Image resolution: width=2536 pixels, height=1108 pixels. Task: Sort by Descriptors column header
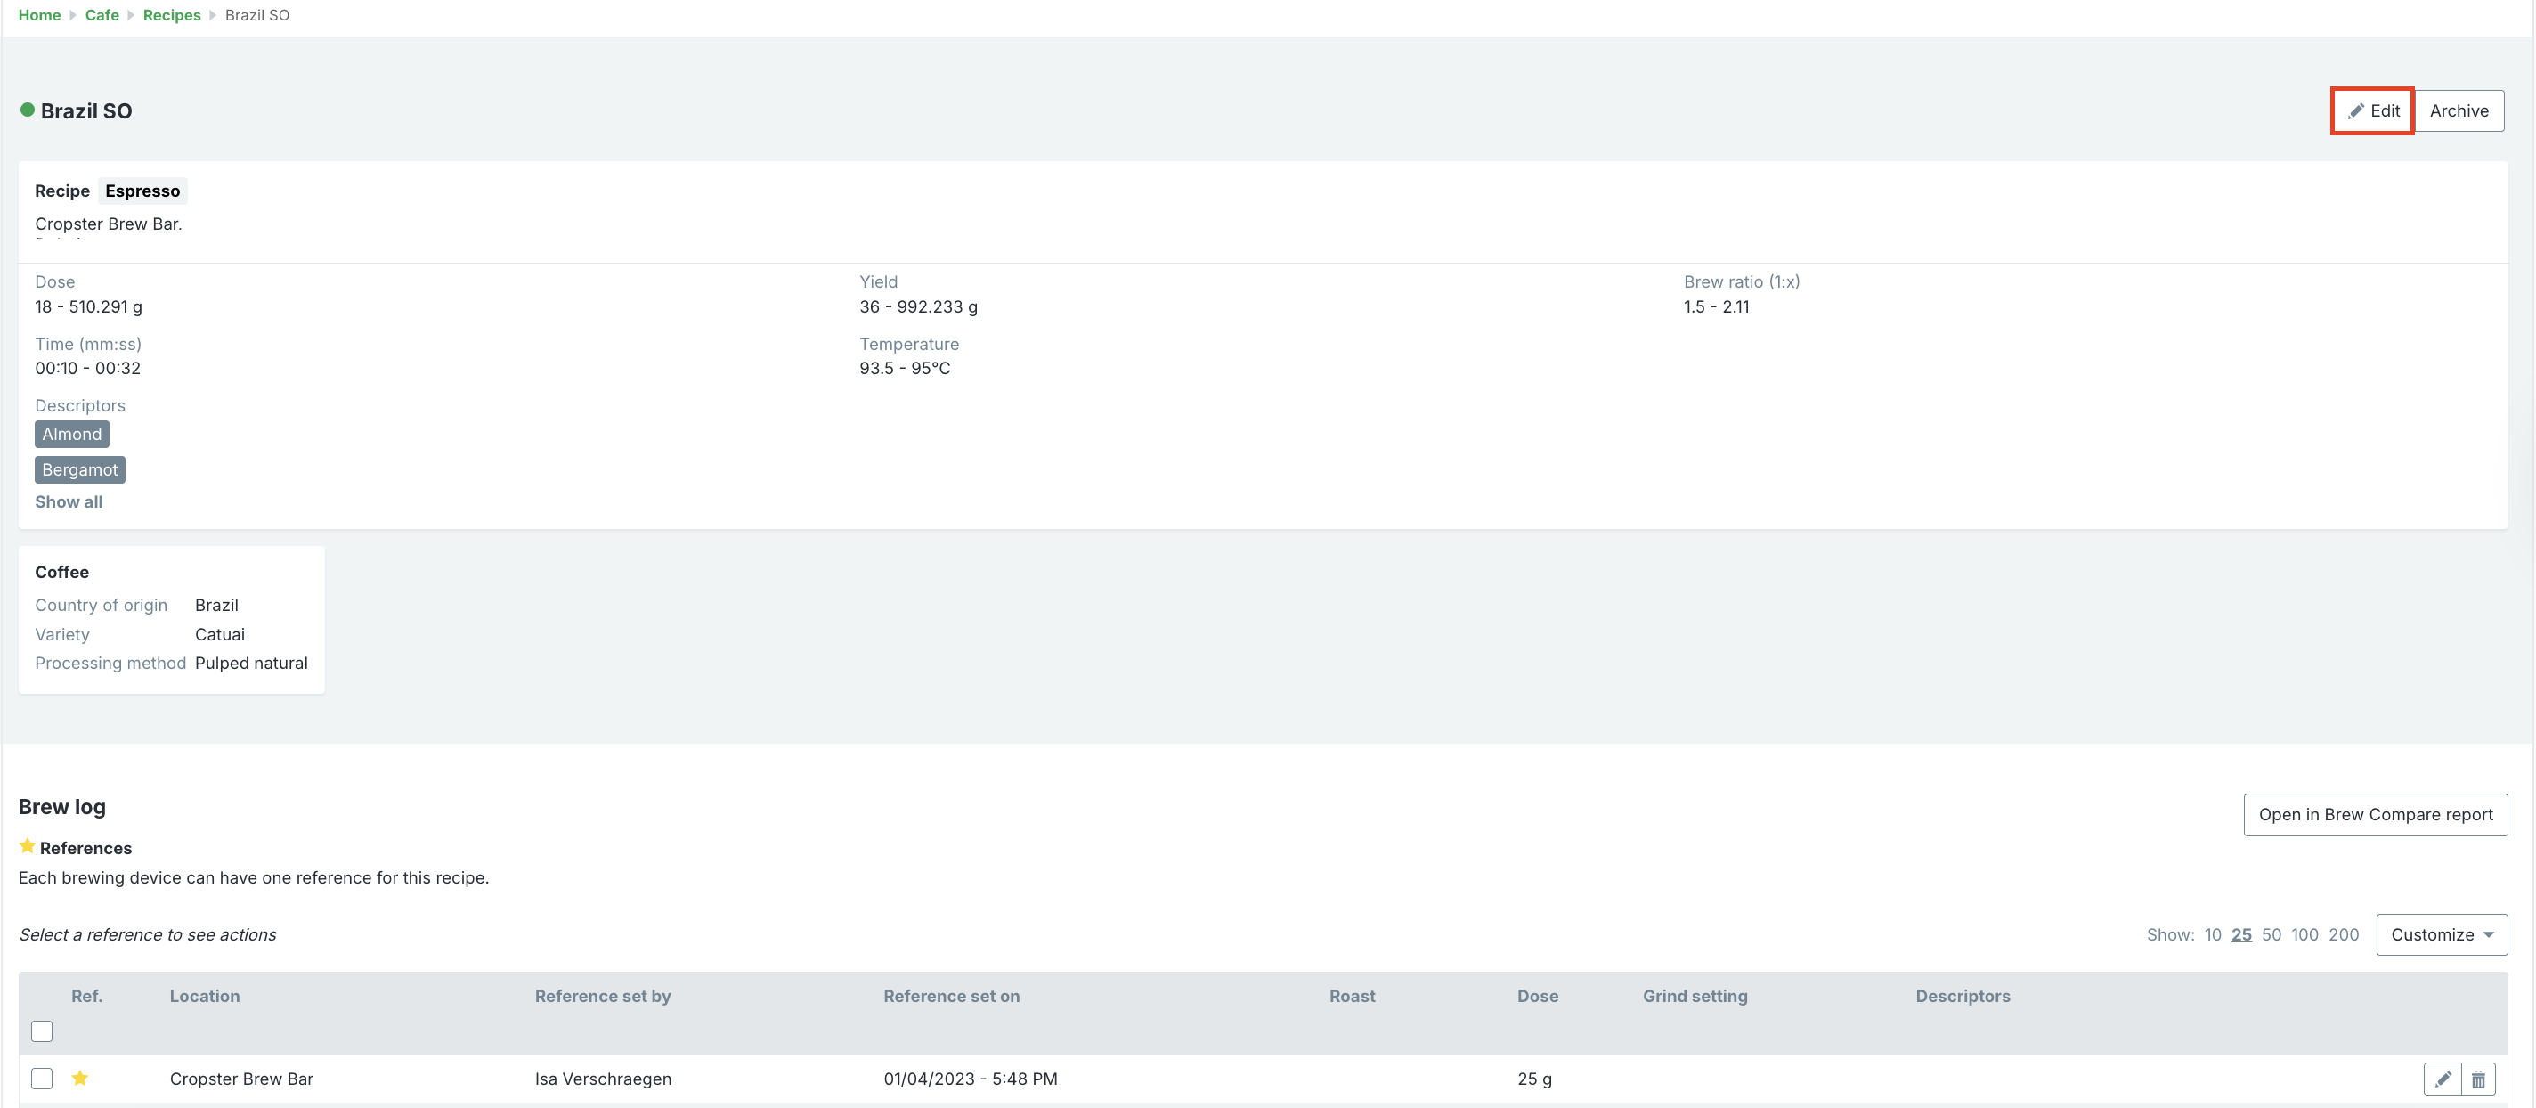pos(1962,996)
